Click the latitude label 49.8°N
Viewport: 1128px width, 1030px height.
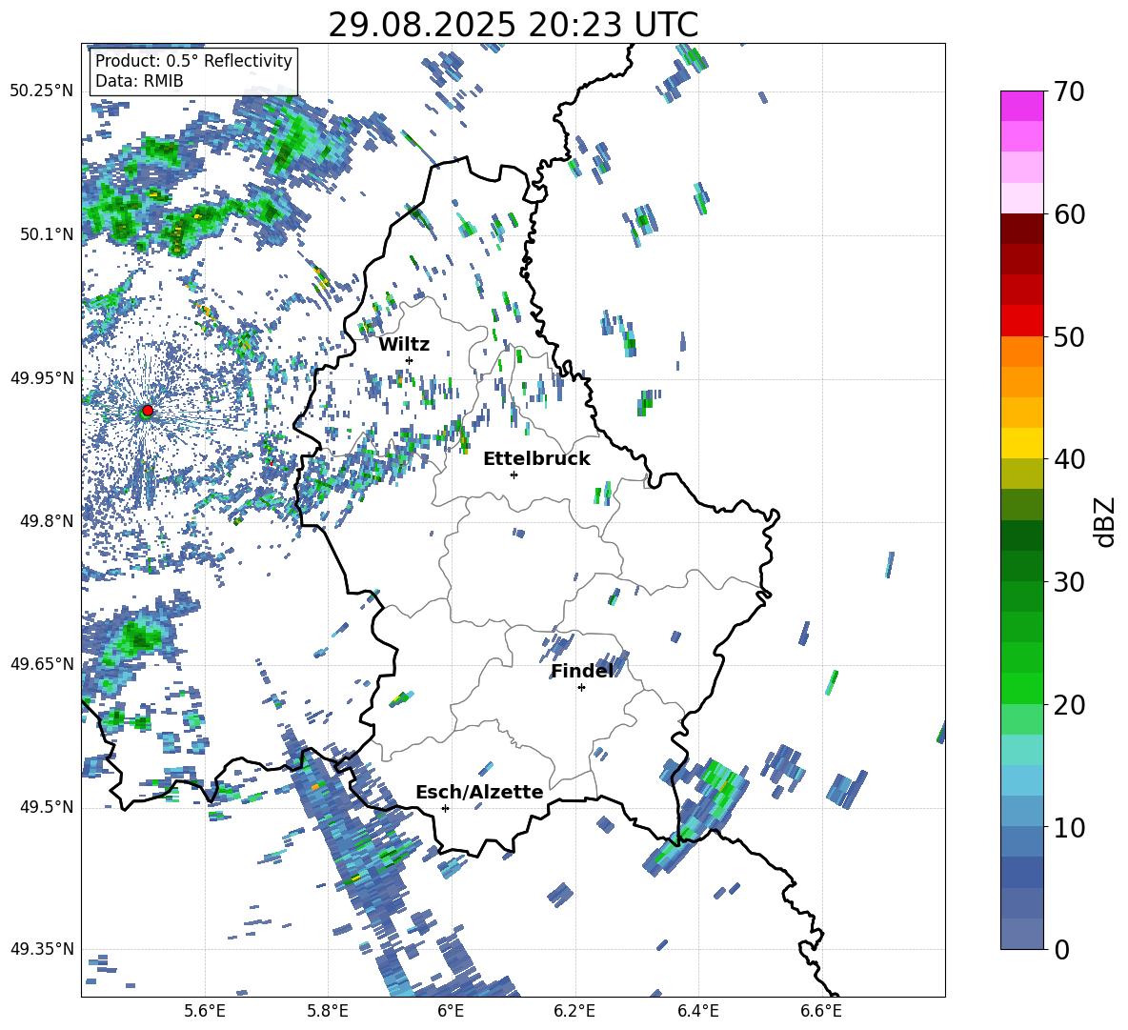click(46, 521)
